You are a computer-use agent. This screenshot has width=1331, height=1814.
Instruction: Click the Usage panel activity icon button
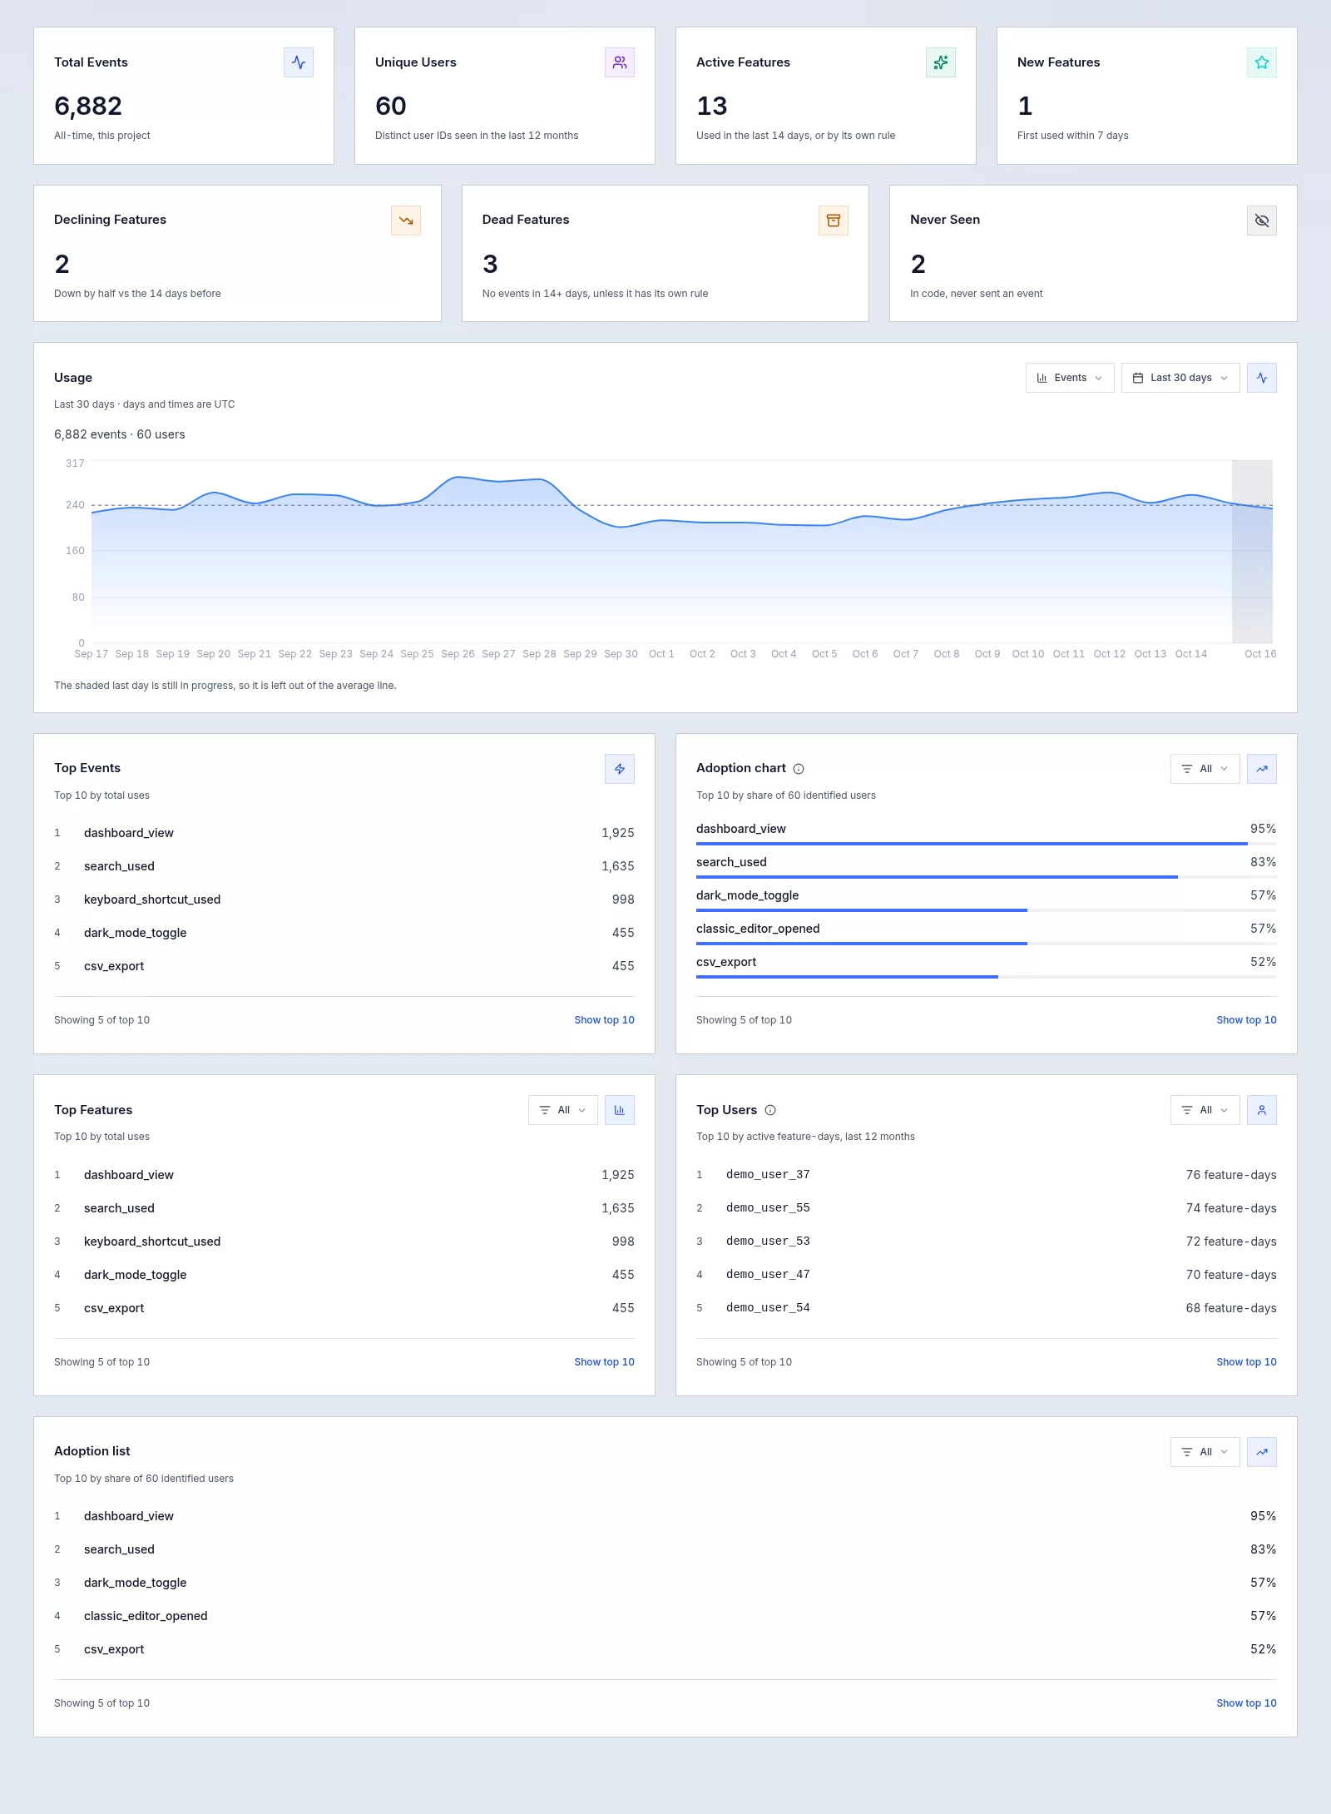click(x=1262, y=378)
